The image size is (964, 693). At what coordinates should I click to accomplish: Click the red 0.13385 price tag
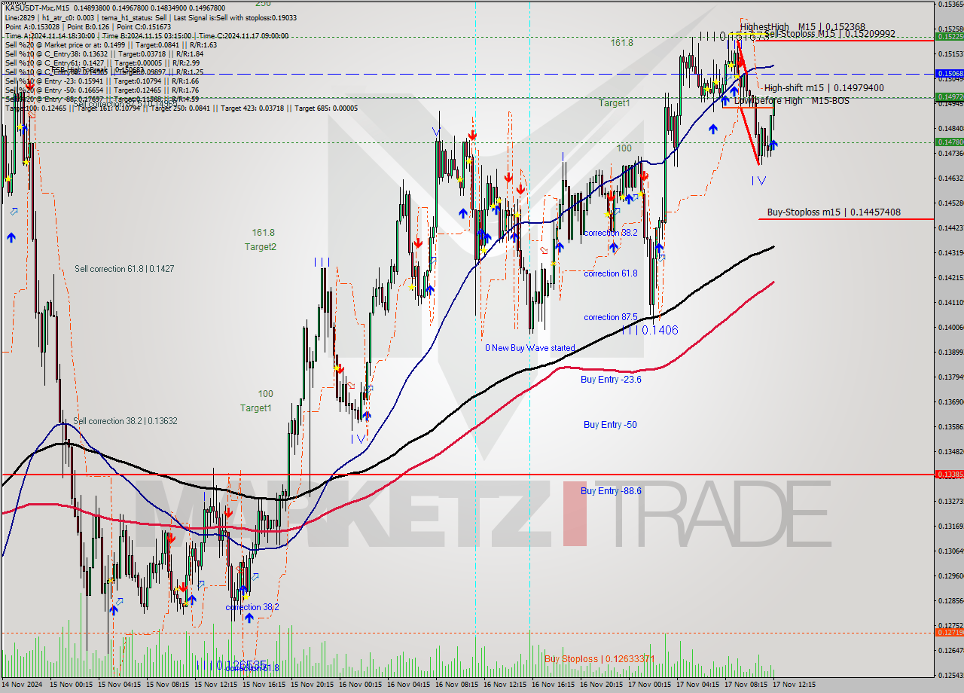pyautogui.click(x=949, y=475)
